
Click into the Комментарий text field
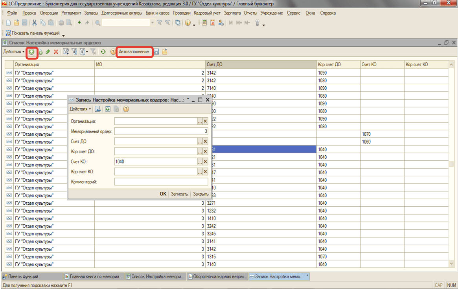161,182
